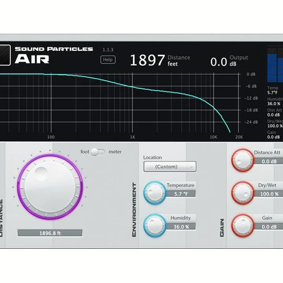Click the Humidity knob
This screenshot has width=283, height=283.
(155, 226)
